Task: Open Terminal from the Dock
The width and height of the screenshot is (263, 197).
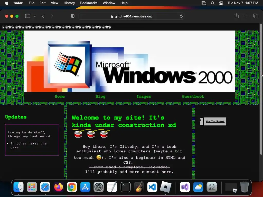Action: coord(125,187)
